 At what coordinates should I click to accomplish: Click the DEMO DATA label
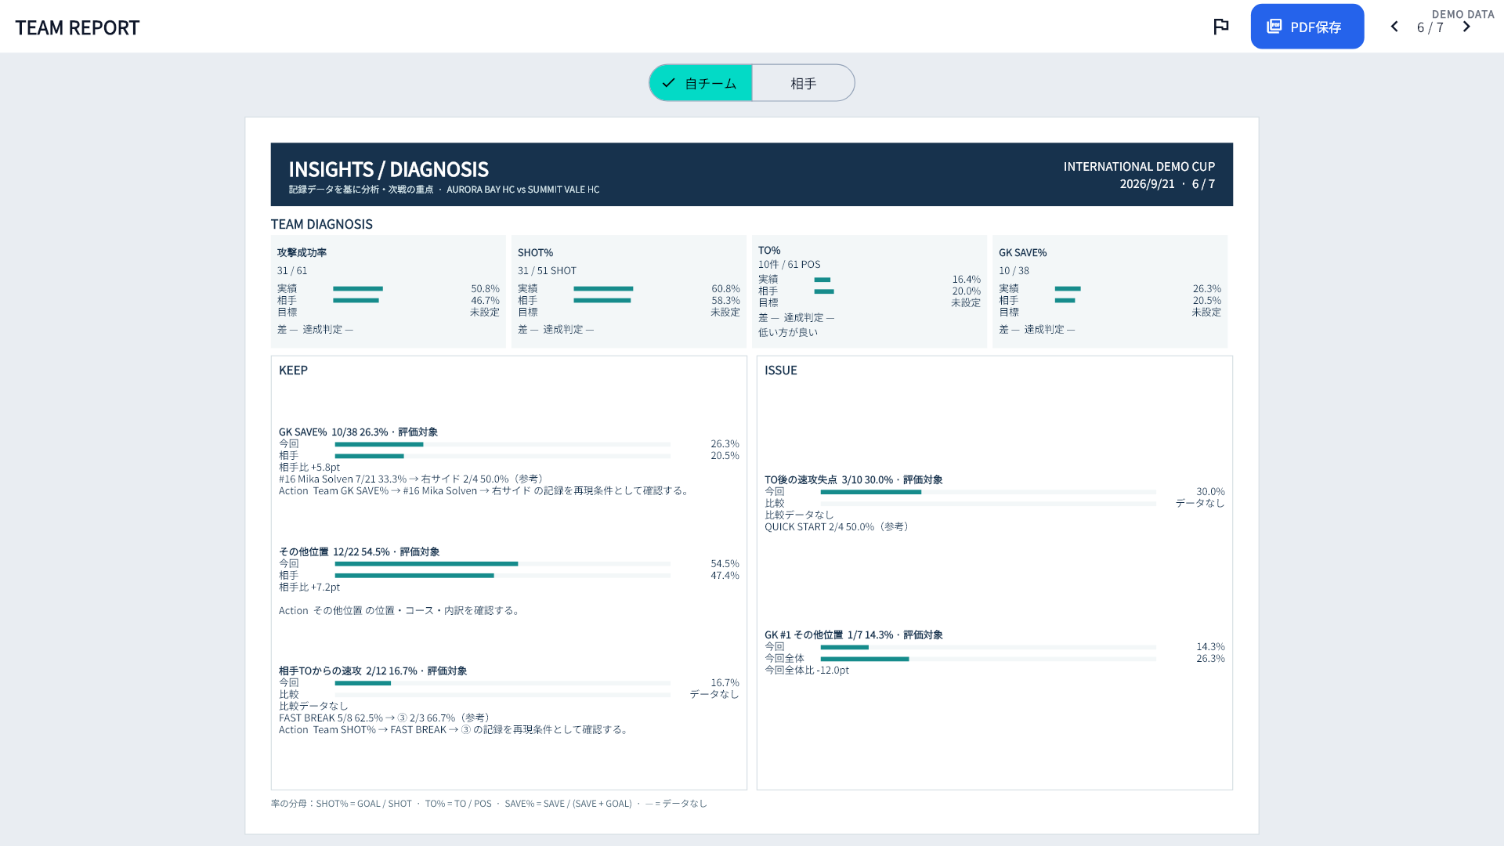1462,14
